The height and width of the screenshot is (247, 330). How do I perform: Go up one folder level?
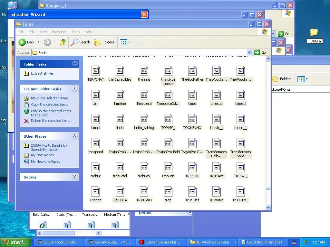63,42
